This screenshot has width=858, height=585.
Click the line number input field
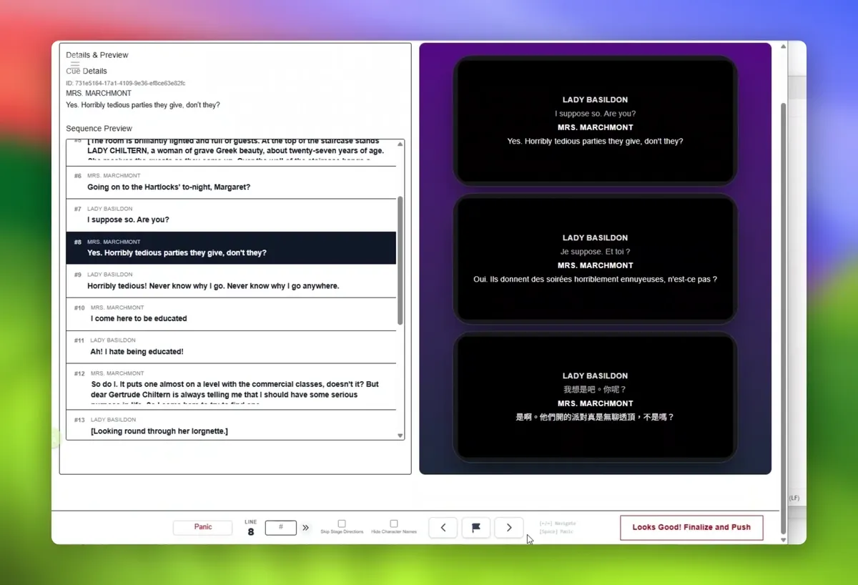[x=281, y=528]
